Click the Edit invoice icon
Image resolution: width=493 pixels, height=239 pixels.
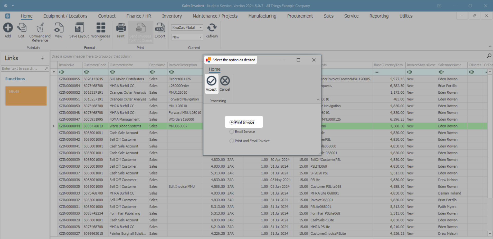21,28
